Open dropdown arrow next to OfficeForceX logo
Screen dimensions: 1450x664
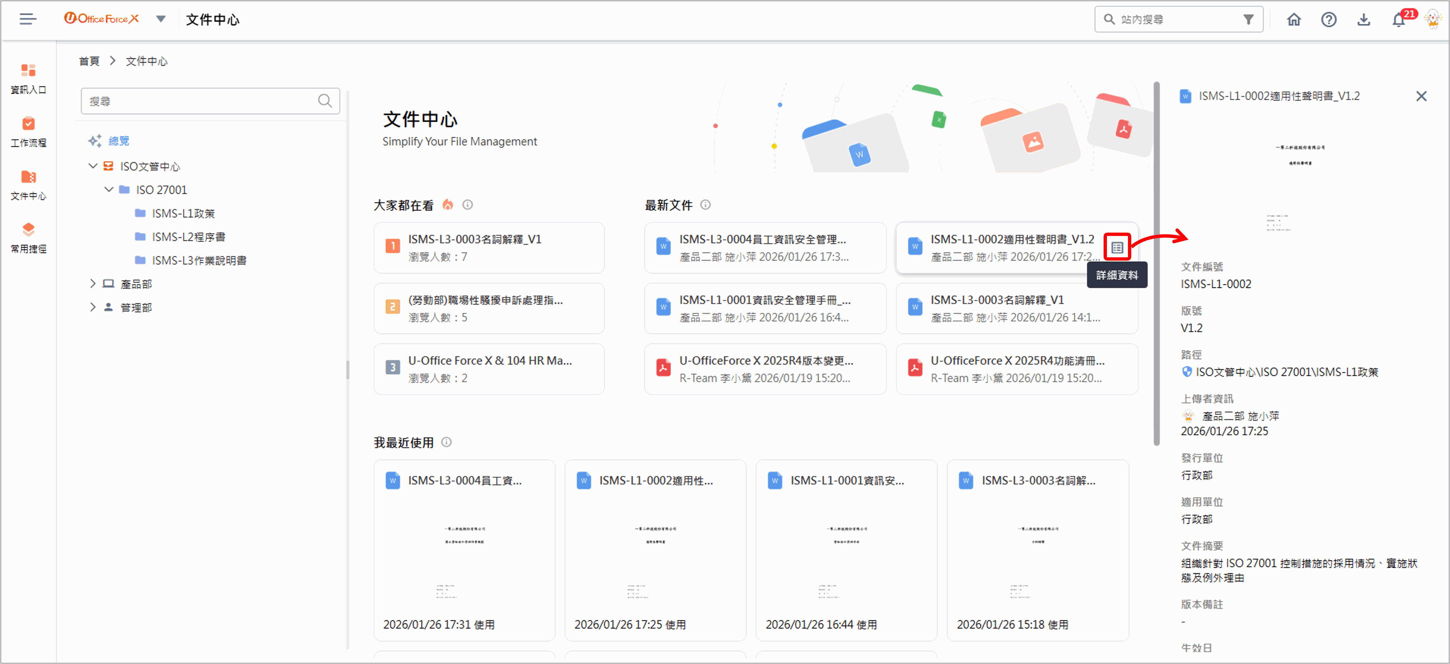tap(161, 19)
